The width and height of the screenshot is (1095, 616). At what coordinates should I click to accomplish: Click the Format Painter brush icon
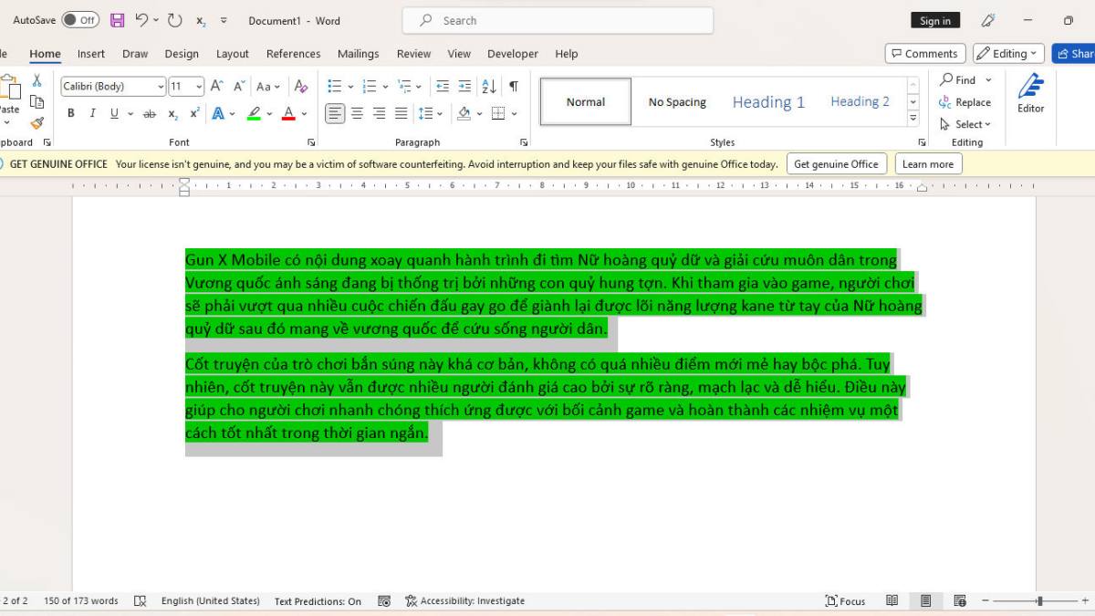pos(36,123)
